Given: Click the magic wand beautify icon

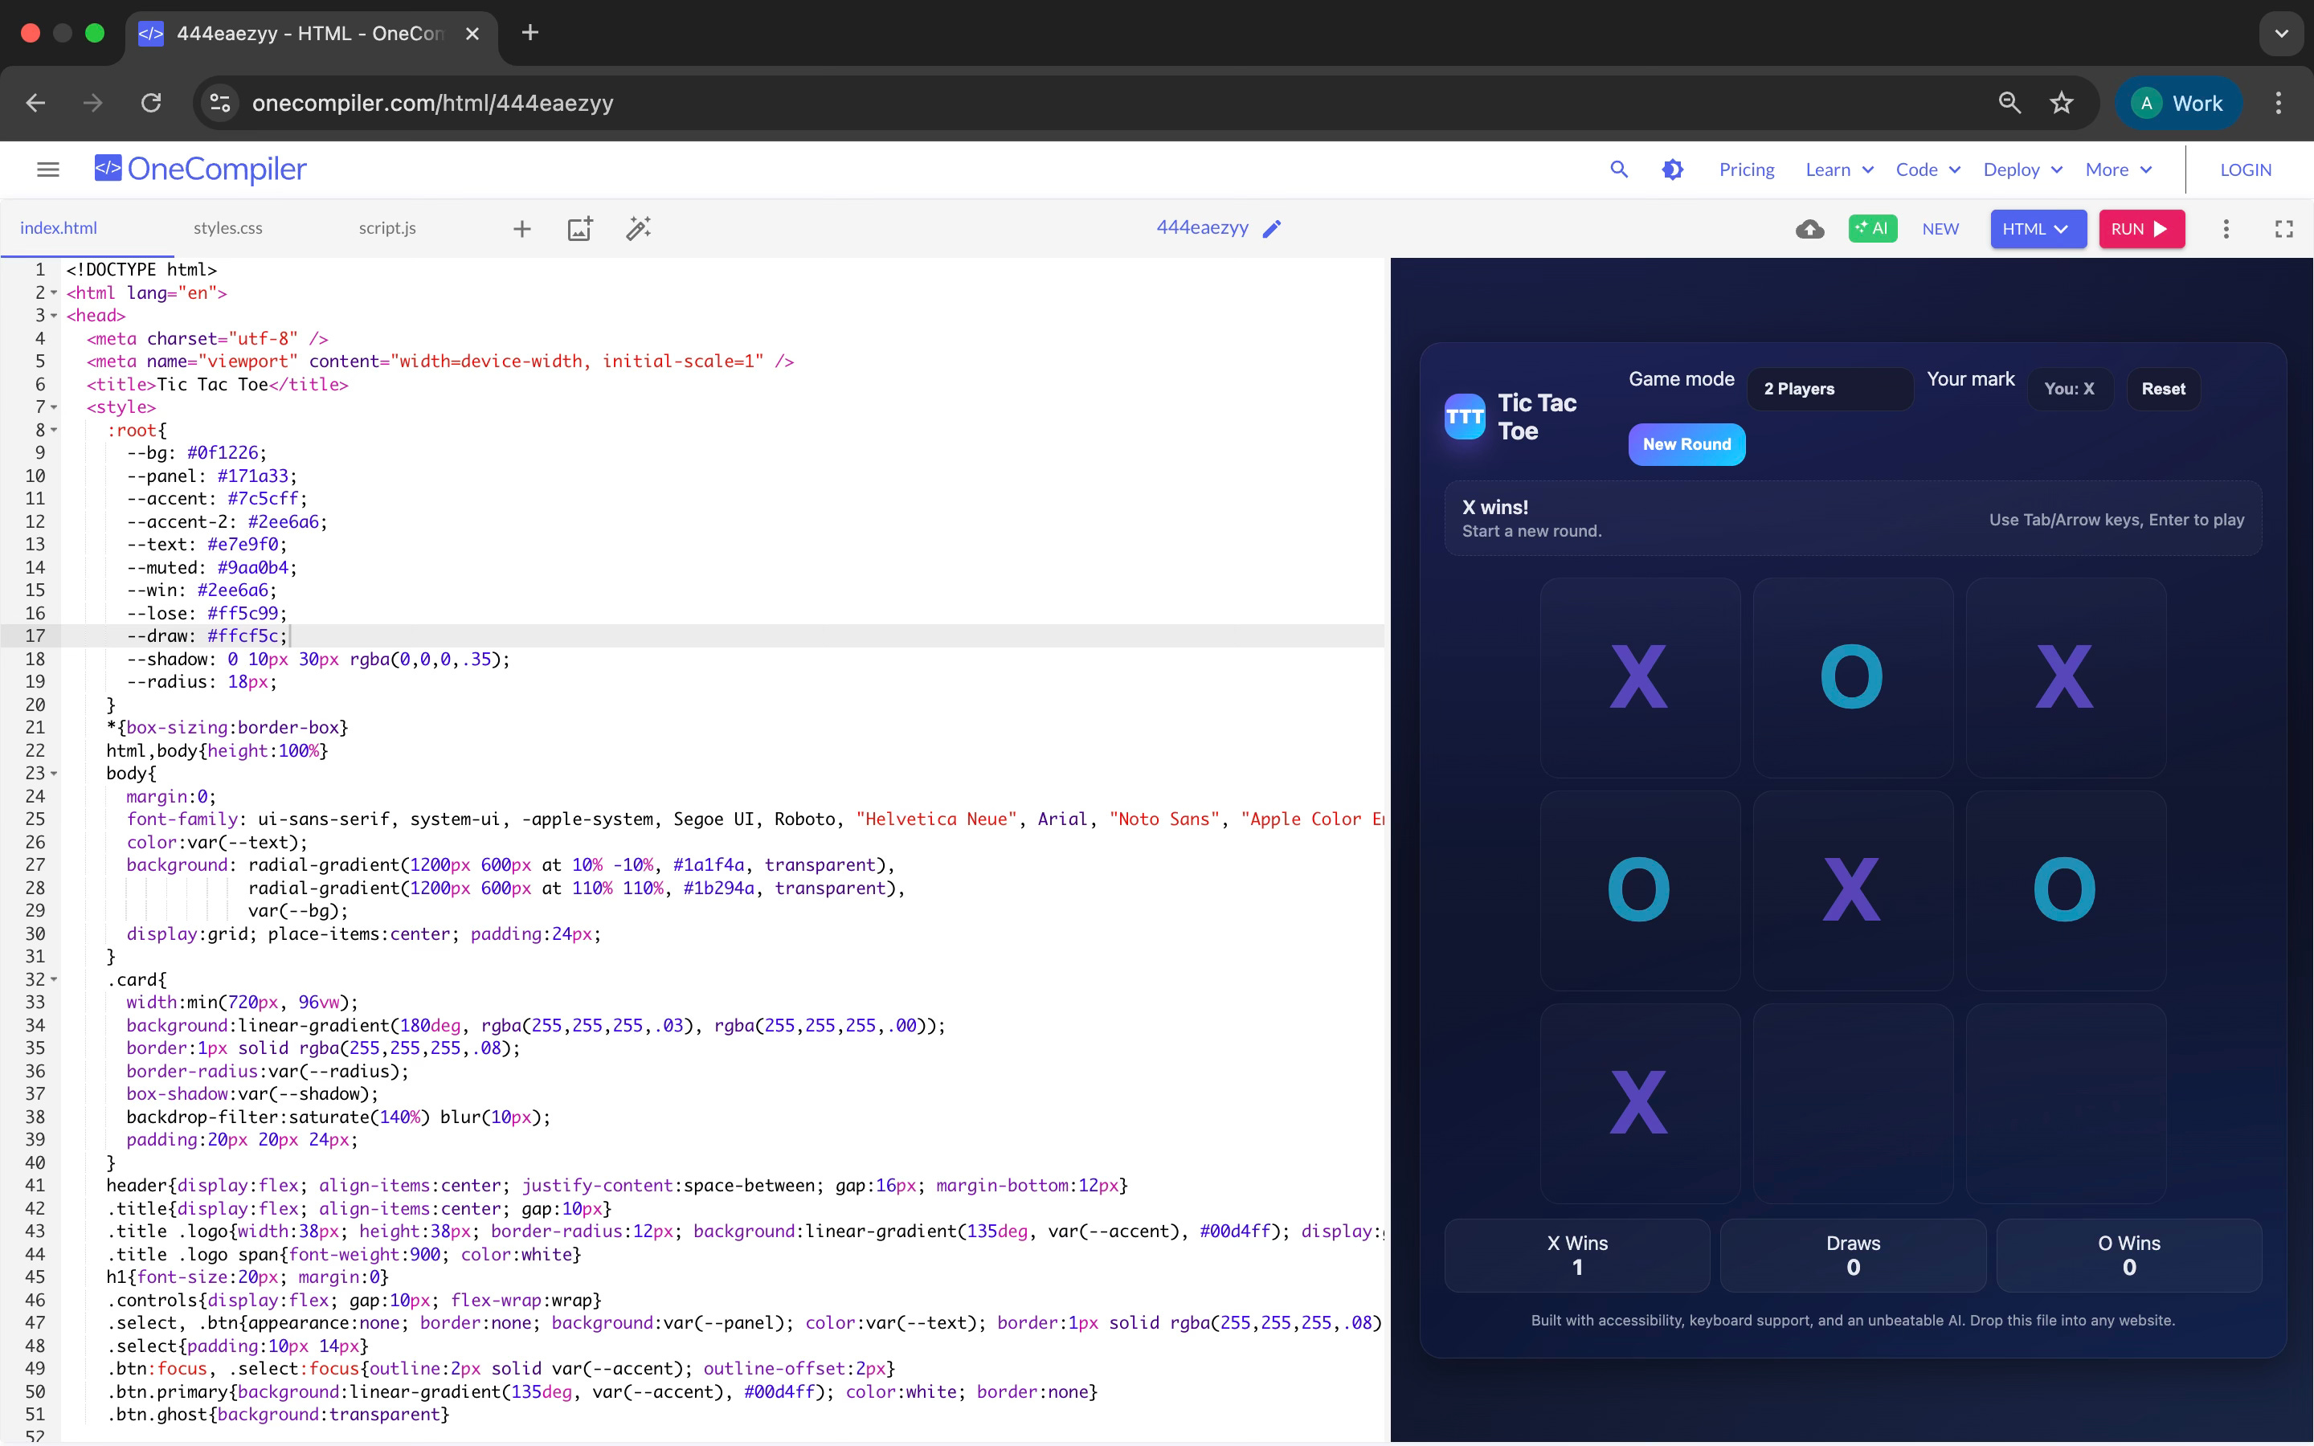Looking at the screenshot, I should tap(638, 229).
